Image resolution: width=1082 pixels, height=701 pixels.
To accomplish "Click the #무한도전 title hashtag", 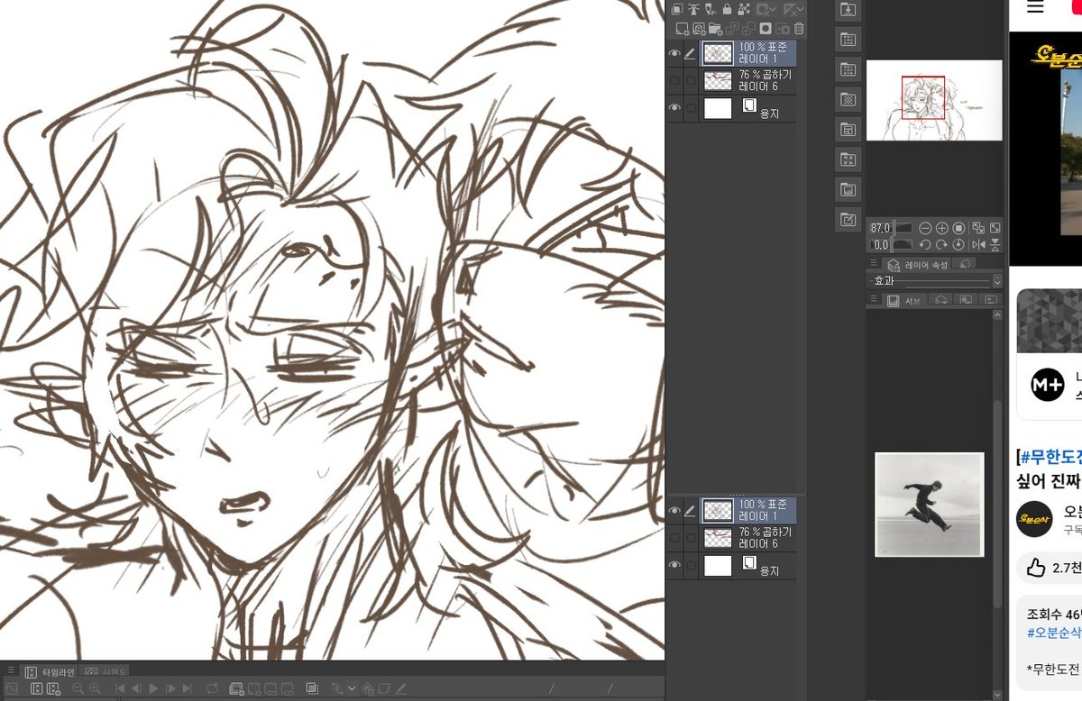I will click(x=1050, y=456).
